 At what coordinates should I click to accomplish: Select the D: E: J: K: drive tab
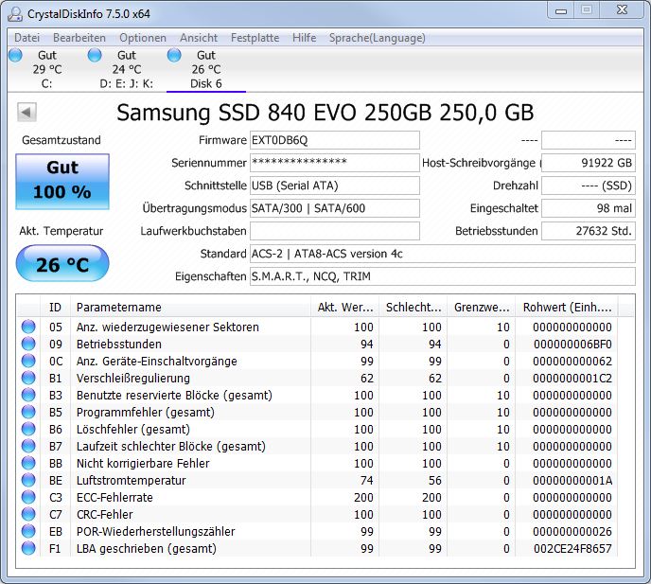click(127, 69)
